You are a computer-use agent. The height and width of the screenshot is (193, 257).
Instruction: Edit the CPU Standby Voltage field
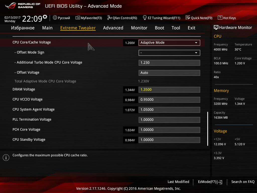pyautogui.click(x=169, y=140)
